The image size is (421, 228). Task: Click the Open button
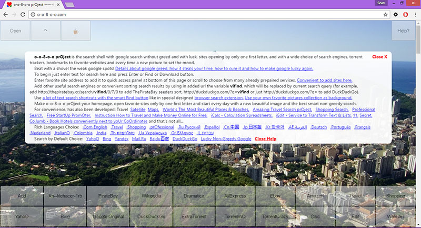(x=15, y=31)
